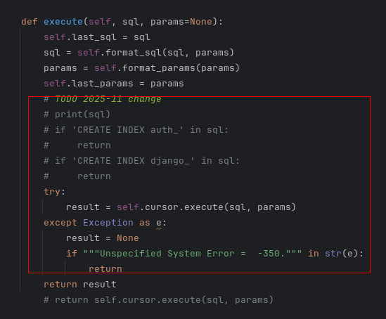This screenshot has width=386, height=319.
Task: Click the try keyword
Action: click(x=52, y=192)
